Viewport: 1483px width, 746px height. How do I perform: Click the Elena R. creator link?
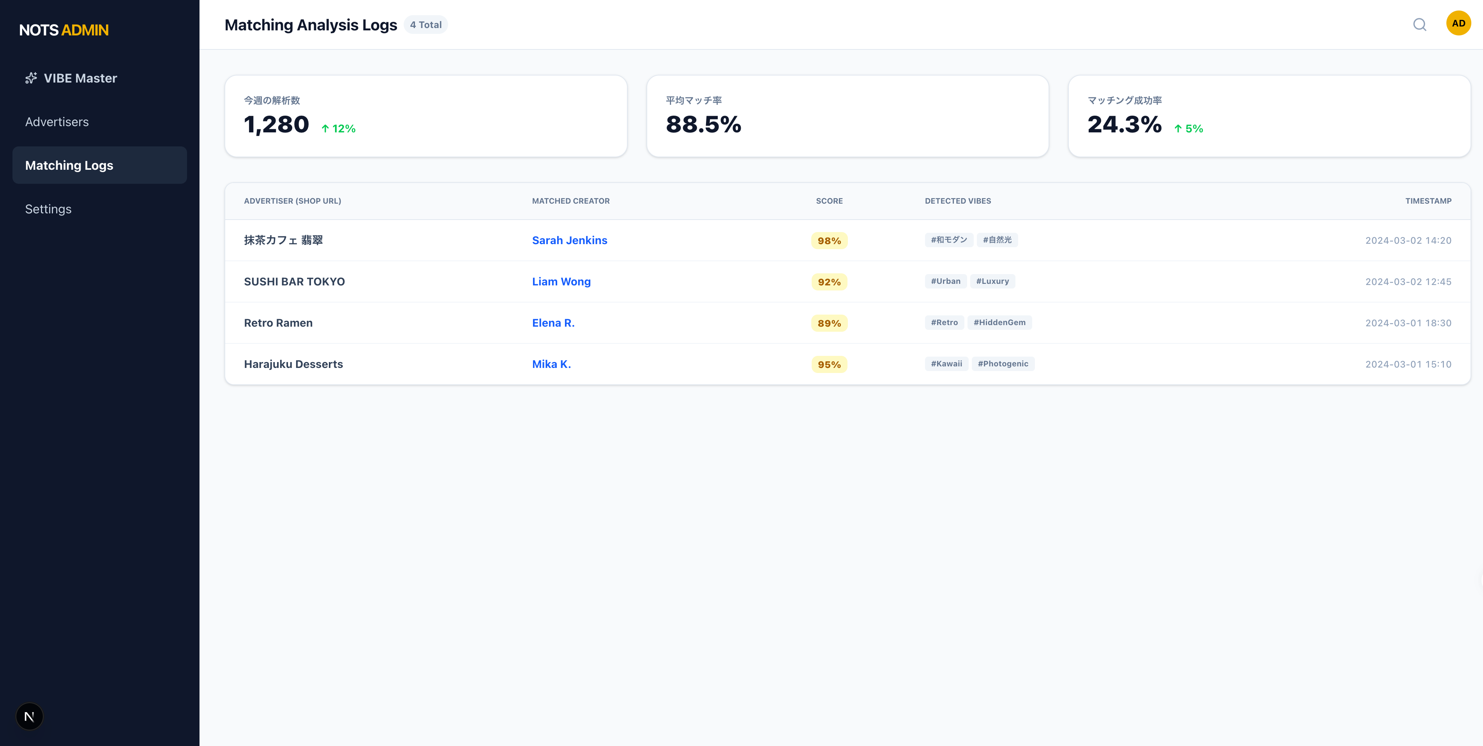(x=553, y=323)
